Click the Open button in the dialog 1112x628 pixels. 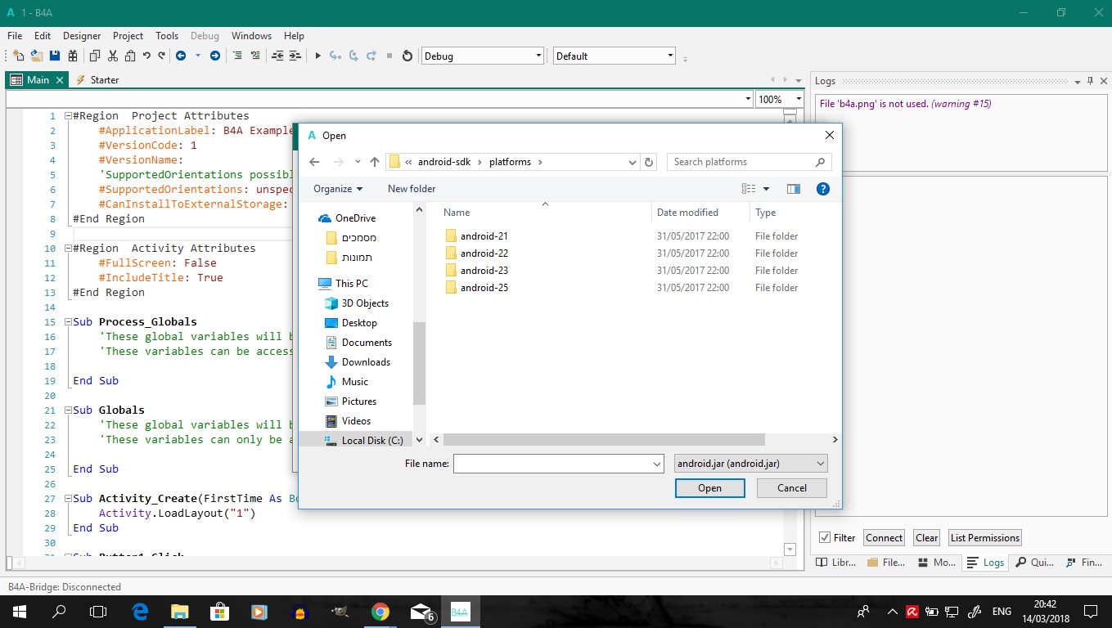[x=709, y=488]
